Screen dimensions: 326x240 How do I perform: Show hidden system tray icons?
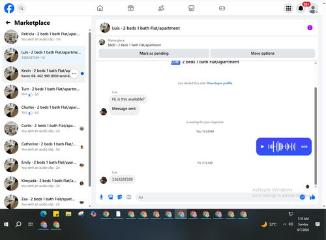coord(284,224)
